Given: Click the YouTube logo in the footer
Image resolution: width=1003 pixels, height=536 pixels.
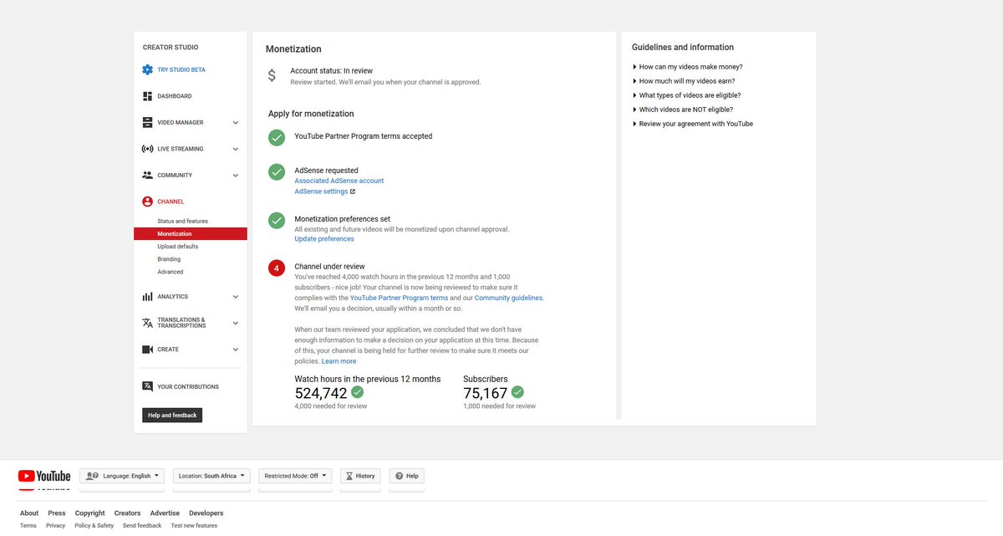Looking at the screenshot, I should 44,476.
